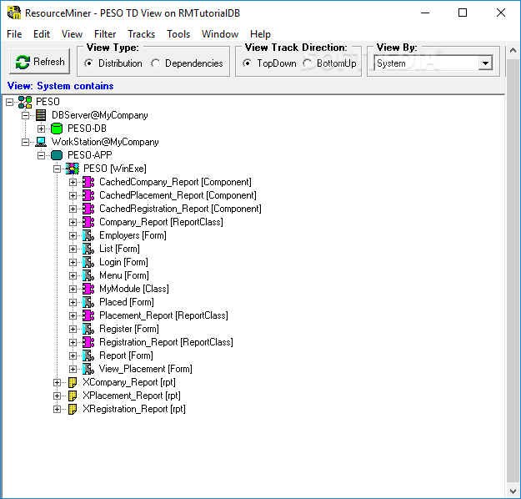521x499 pixels.
Task: Collapse the PESO root node
Action: tap(10, 102)
